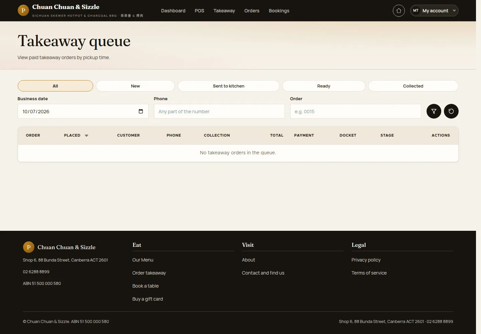The width and height of the screenshot is (481, 334).
Task: Open Takeaway in the top navigation
Action: (x=224, y=11)
